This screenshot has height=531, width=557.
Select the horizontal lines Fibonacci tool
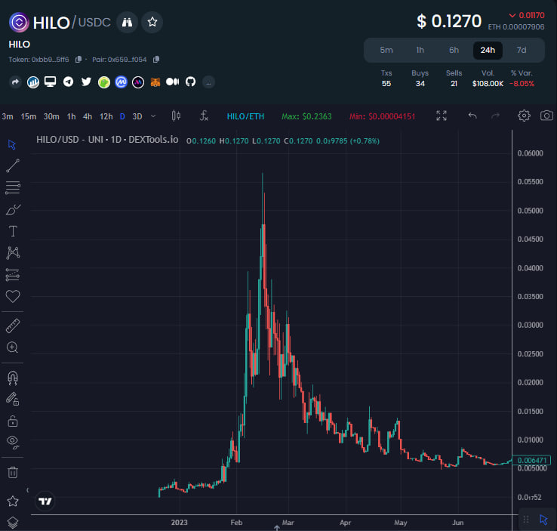pyautogui.click(x=13, y=187)
